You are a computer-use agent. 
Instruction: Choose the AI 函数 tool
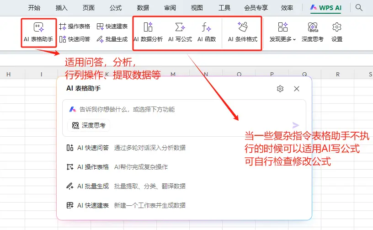tap(207, 33)
